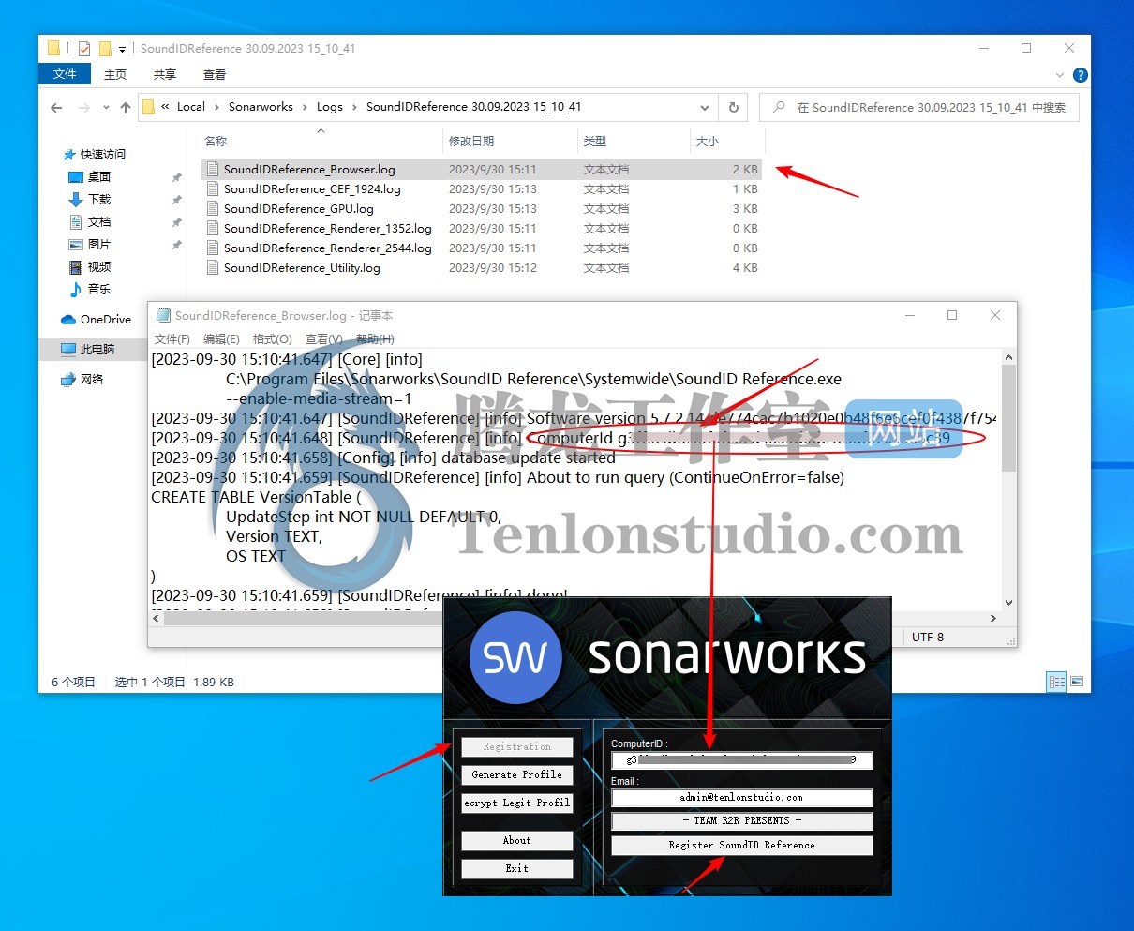1134x931 pixels.
Task: Click the Local breadcrumb in address bar
Action: pos(191,107)
